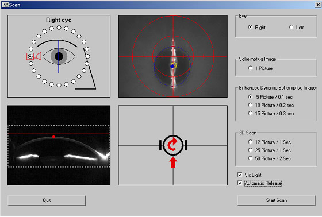Click the Scheimpflug cross-section image preview

pyautogui.click(x=59, y=145)
